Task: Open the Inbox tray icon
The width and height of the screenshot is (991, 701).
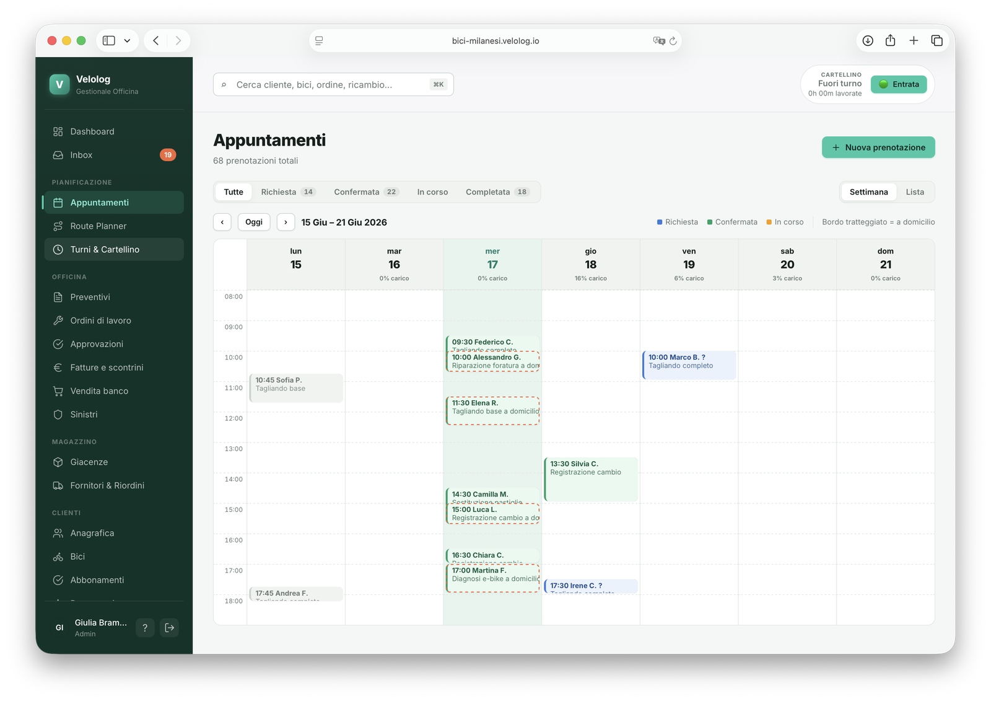Action: tap(58, 155)
